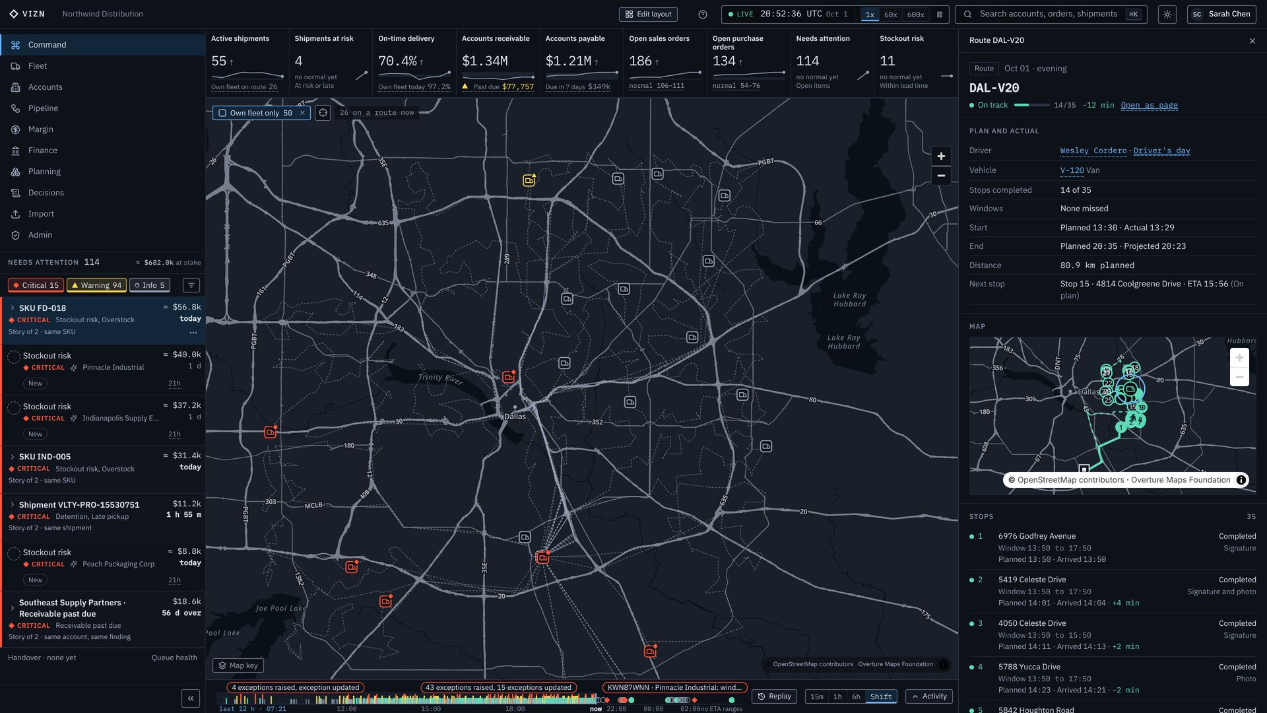1267x713 pixels.
Task: Select the yellow warning vehicle marker
Action: [529, 180]
